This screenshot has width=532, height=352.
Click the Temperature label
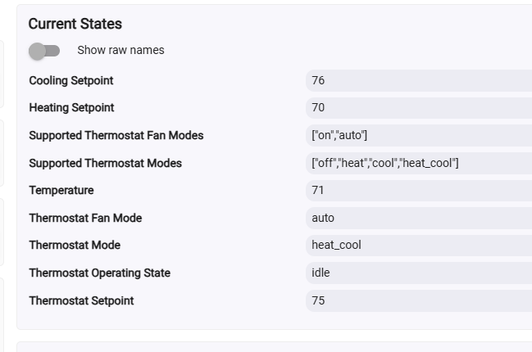click(x=61, y=190)
